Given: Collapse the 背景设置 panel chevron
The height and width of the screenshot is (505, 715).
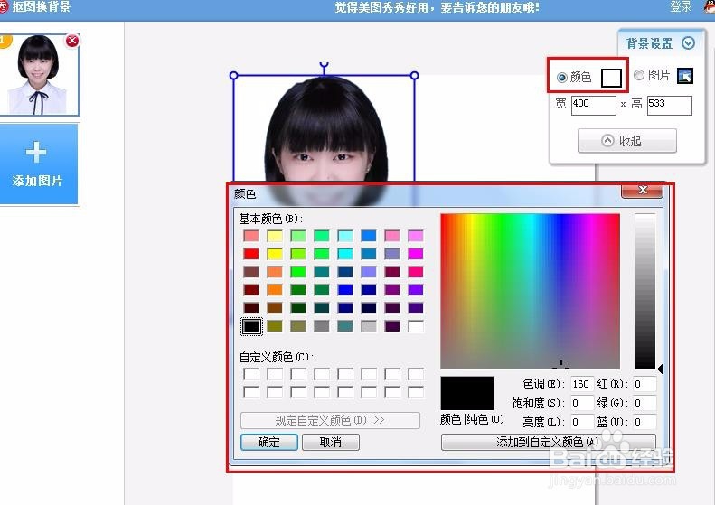Looking at the screenshot, I should pyautogui.click(x=689, y=43).
